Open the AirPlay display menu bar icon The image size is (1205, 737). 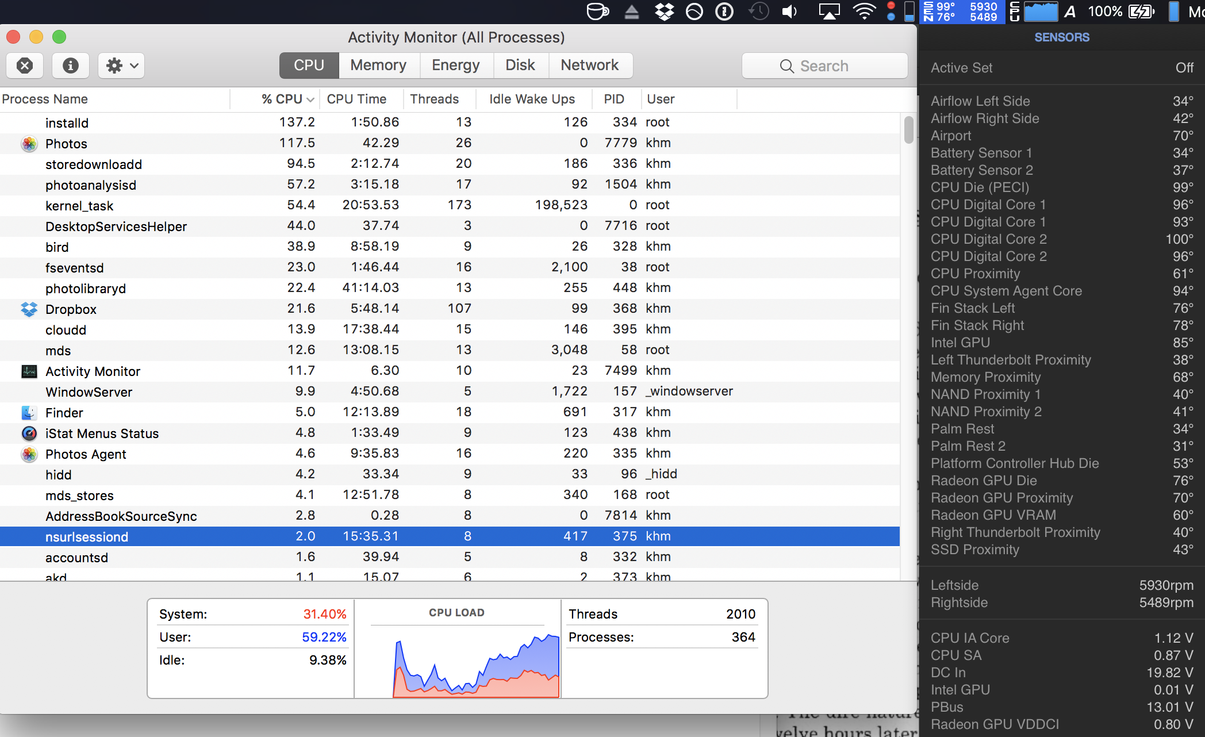pos(829,11)
